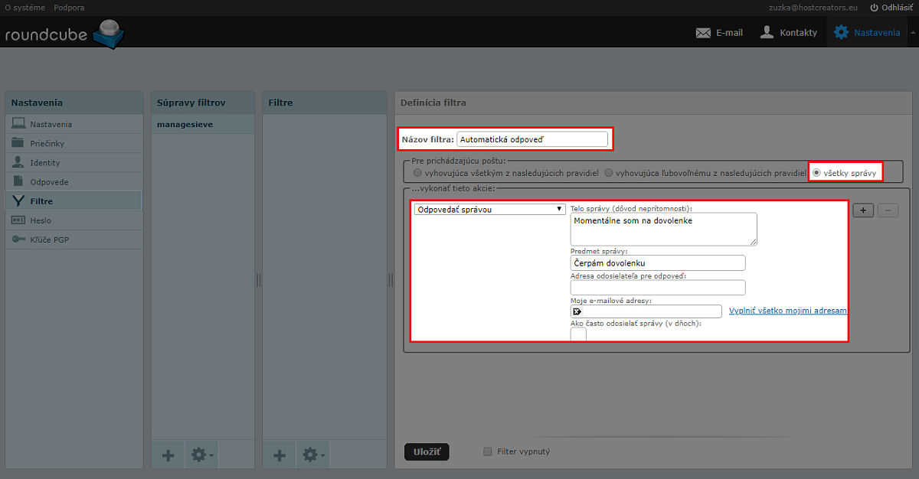919x479 pixels.
Task: Select Priečinky in the settings sidebar
Action: [x=74, y=143]
